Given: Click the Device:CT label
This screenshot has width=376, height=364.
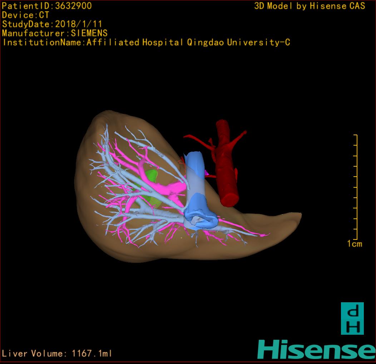Looking at the screenshot, I should click(25, 15).
